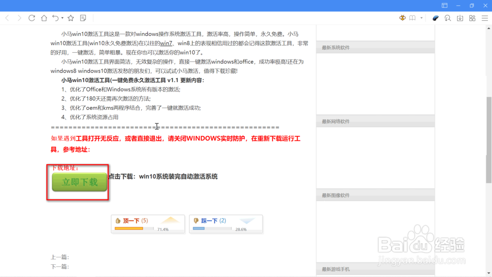Viewport: 492px width, 277px height.
Task: Restore down the browser window
Action: [x=472, y=5]
